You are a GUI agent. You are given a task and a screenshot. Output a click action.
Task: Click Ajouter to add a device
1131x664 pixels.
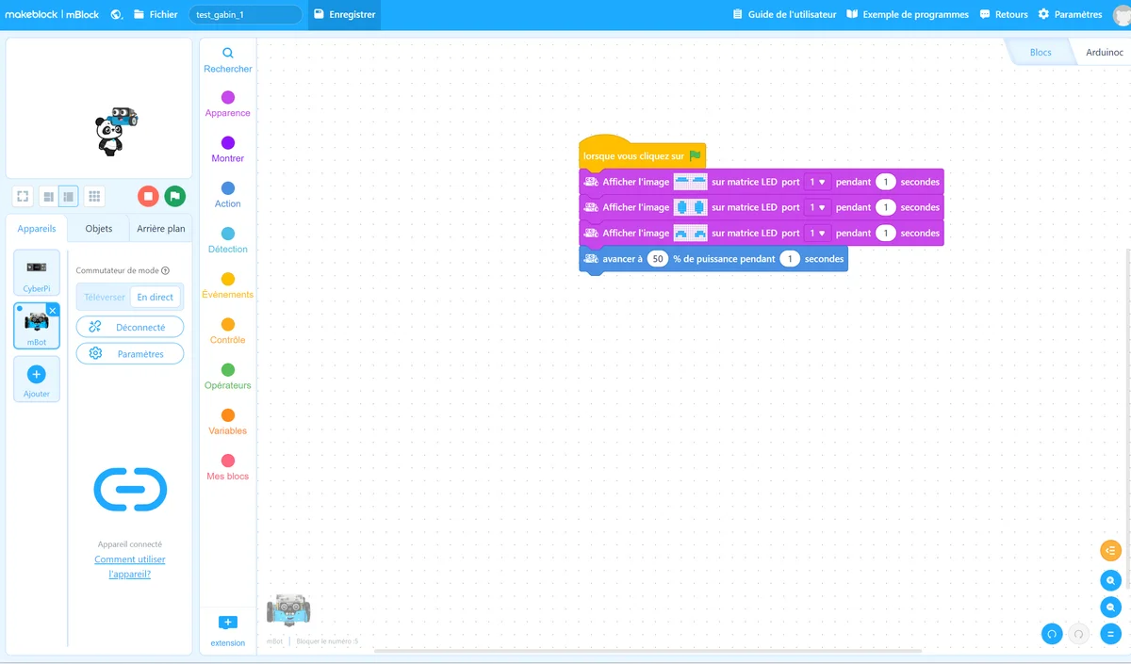pos(37,379)
